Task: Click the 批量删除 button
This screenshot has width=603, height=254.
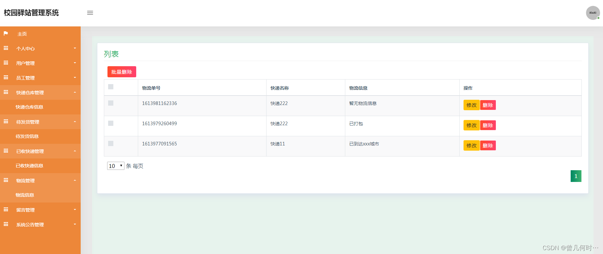Action: 122,72
